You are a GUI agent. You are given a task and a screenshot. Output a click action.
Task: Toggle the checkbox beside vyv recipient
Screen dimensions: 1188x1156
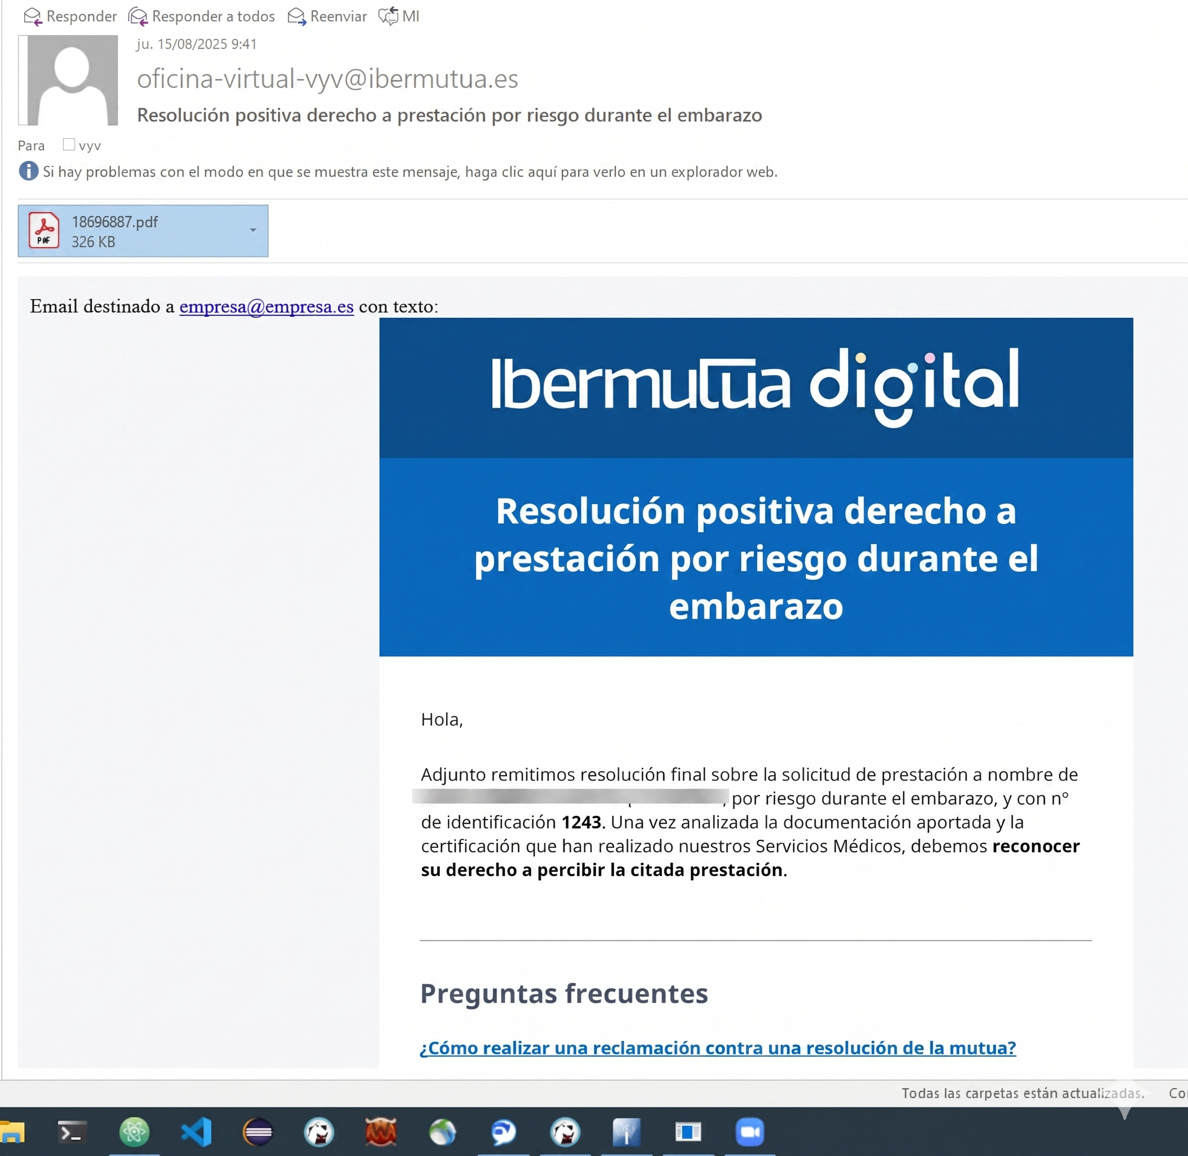click(69, 144)
